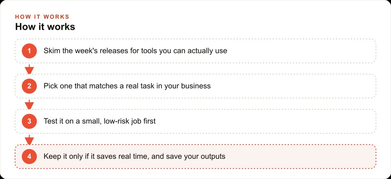Select the 'Test it on a small' step text

click(x=100, y=121)
